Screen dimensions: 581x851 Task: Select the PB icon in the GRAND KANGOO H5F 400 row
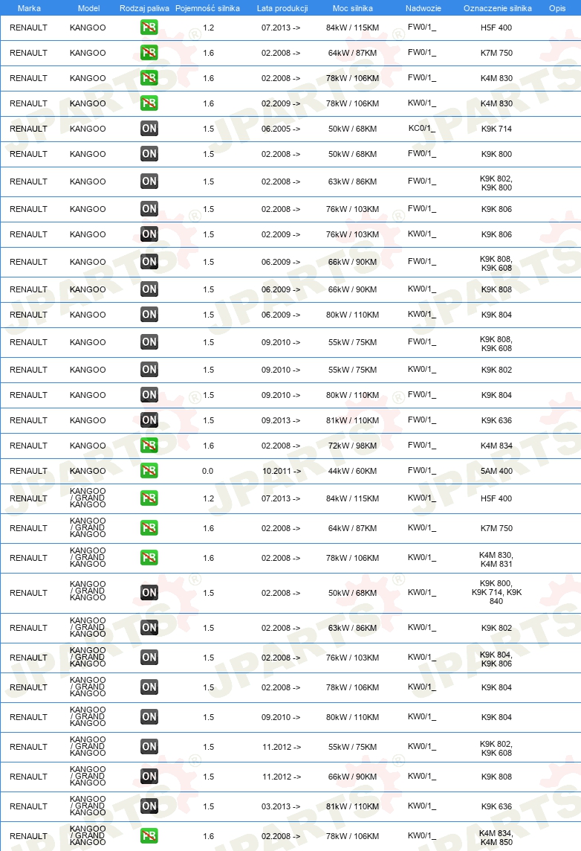(149, 498)
